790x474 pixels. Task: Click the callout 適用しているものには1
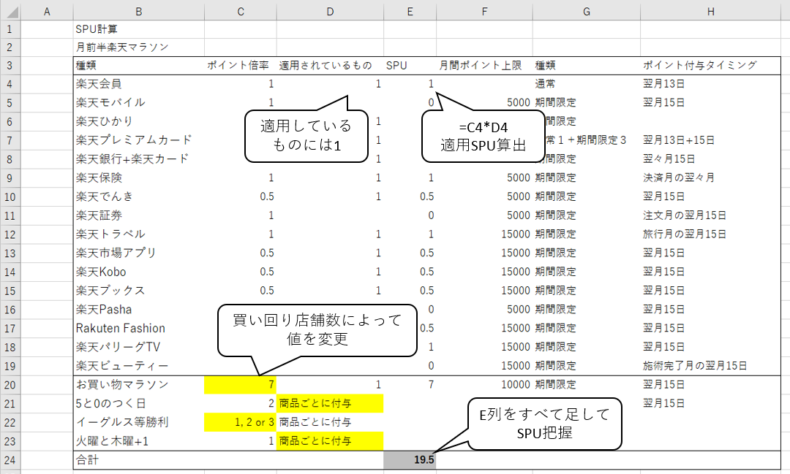point(306,136)
